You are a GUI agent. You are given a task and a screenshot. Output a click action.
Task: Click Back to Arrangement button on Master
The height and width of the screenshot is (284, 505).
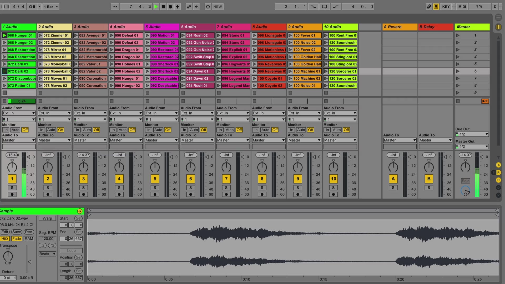[485, 101]
